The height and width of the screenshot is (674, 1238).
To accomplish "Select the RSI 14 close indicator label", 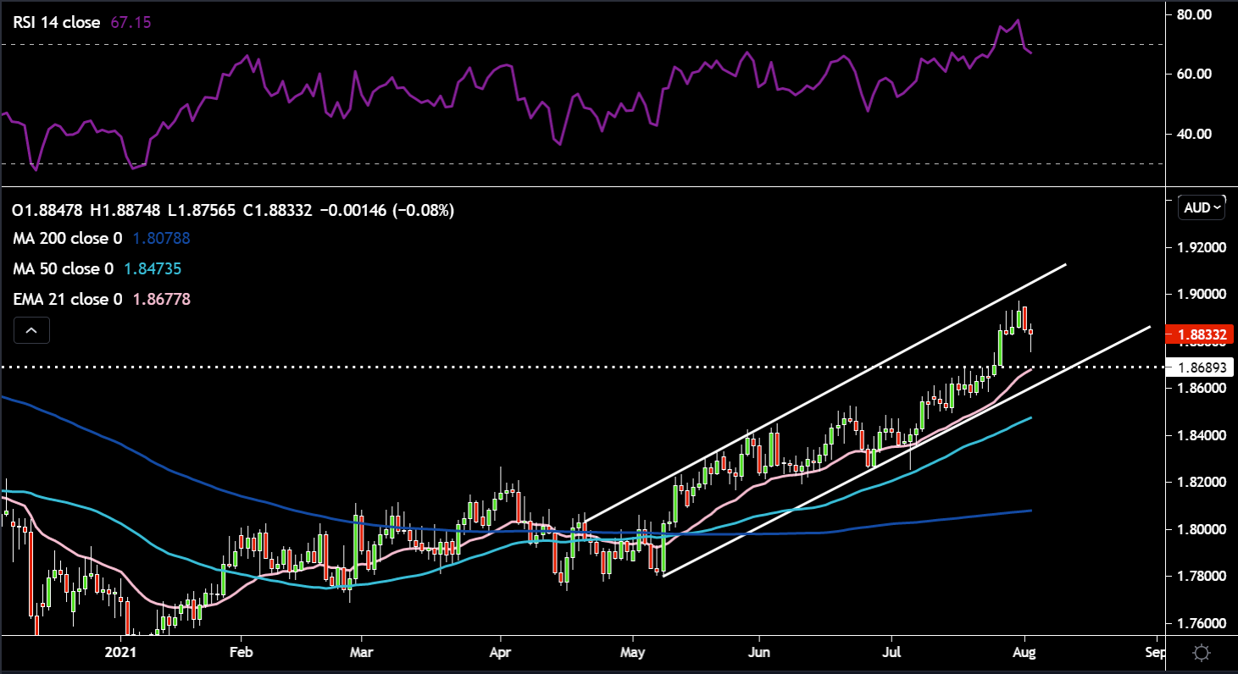I will 58,24.
